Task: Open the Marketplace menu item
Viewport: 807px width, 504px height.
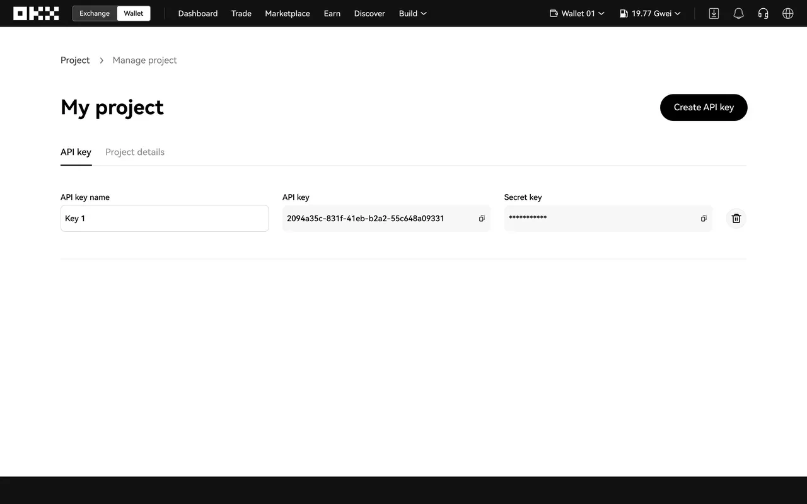Action: click(287, 13)
